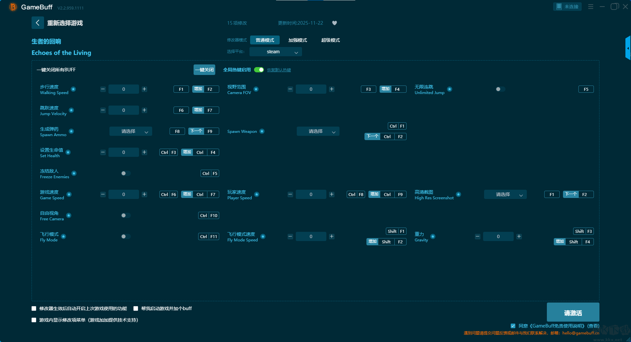
Task: Check 帮我启动游戏并加个buff checkbox
Action: pyautogui.click(x=136, y=308)
